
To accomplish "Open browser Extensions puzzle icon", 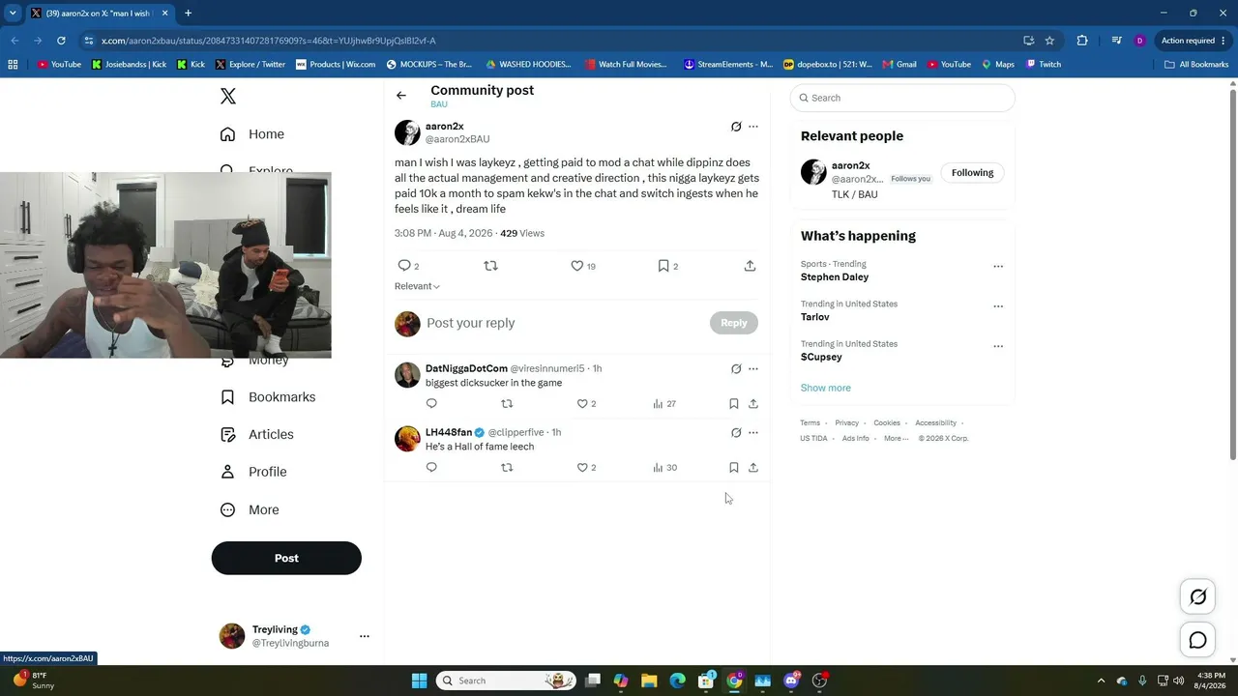I will [1081, 41].
